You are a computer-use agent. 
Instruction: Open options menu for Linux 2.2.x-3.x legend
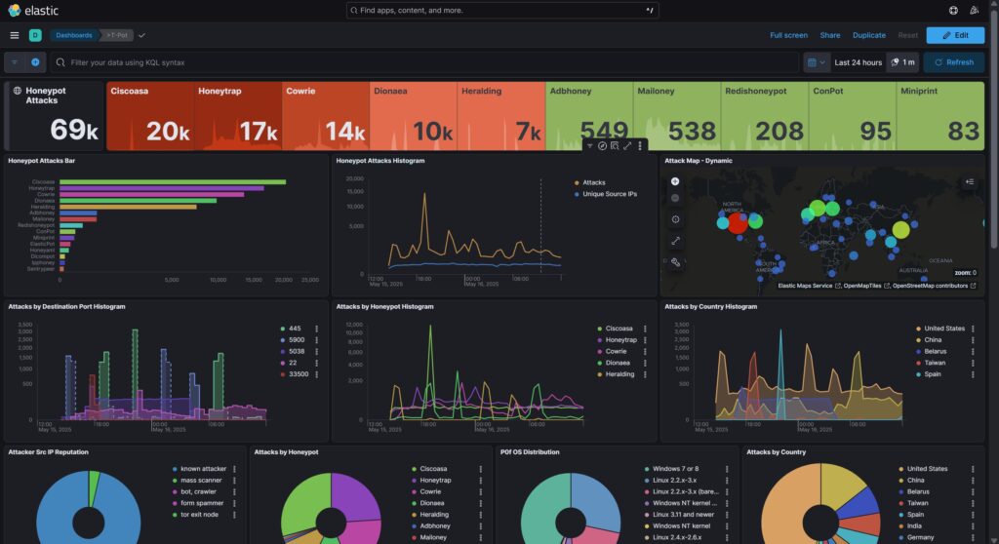[x=726, y=481]
